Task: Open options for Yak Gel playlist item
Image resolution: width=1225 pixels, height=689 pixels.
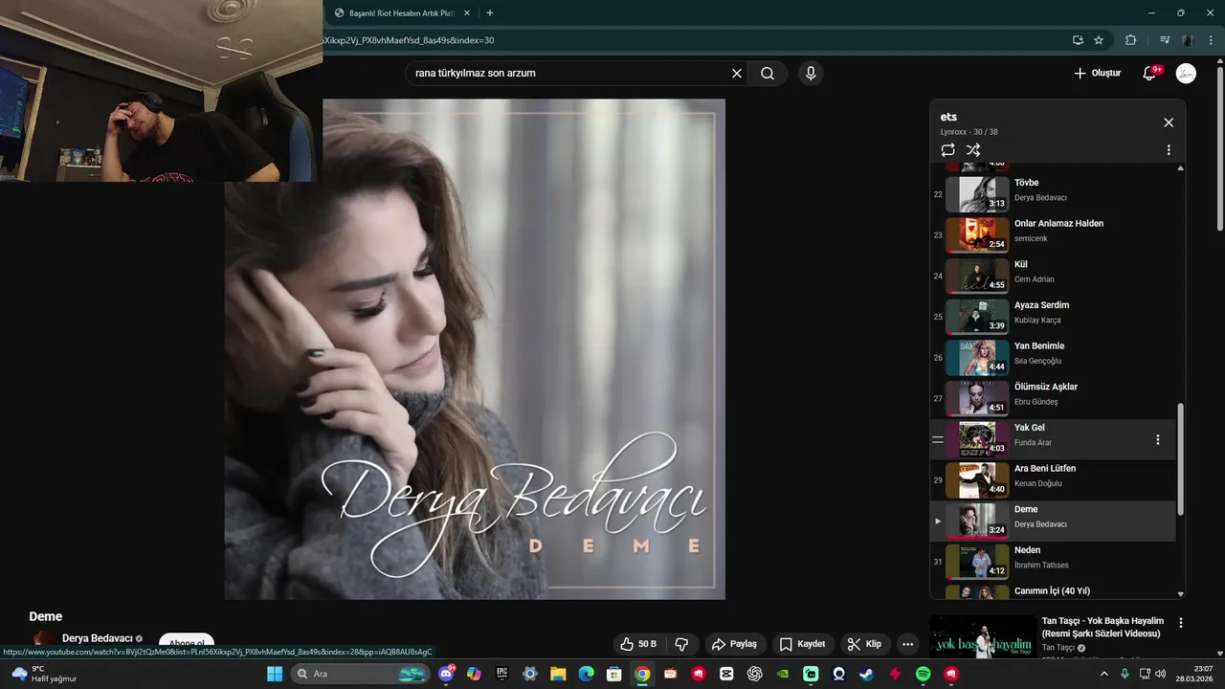Action: pyautogui.click(x=1157, y=440)
